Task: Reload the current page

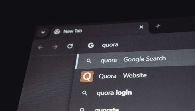Action: pyautogui.click(x=70, y=46)
